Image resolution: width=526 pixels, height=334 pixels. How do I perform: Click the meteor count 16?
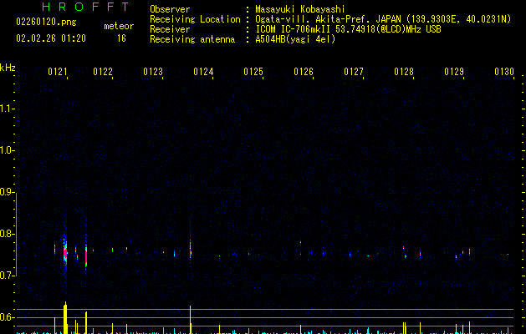click(121, 38)
